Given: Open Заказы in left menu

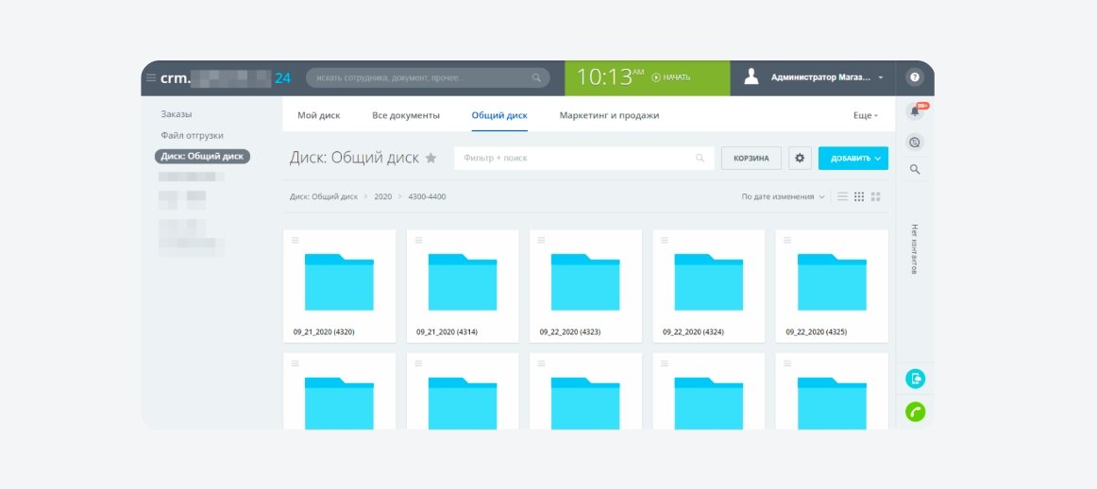Looking at the screenshot, I should point(177,114).
